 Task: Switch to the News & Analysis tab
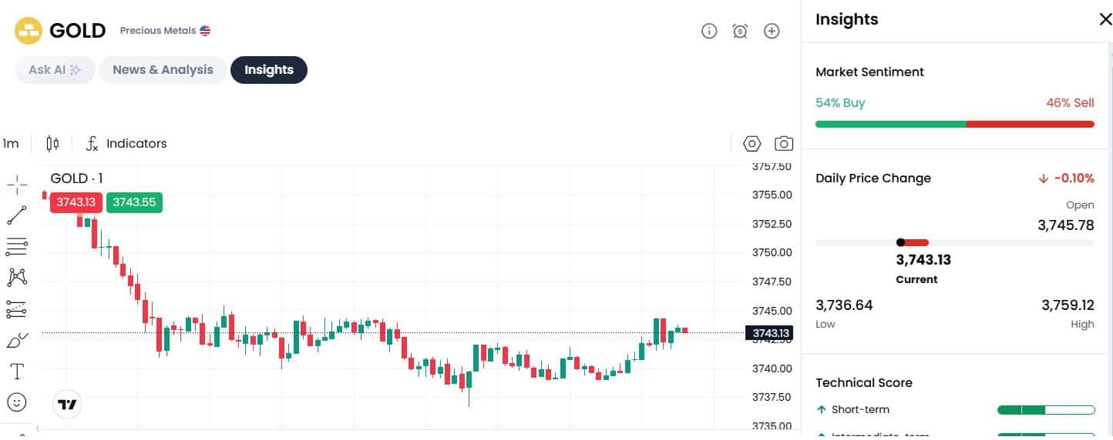(x=163, y=70)
